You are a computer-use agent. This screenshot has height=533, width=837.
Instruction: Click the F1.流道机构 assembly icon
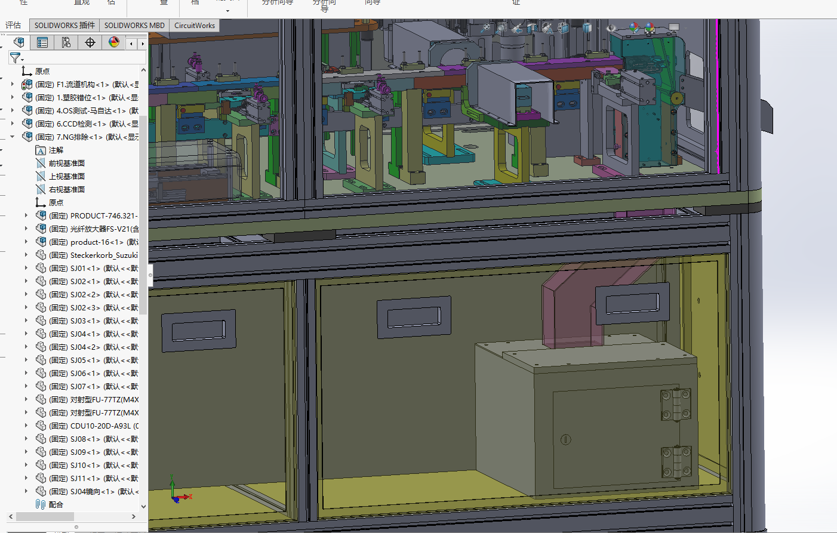coord(27,84)
